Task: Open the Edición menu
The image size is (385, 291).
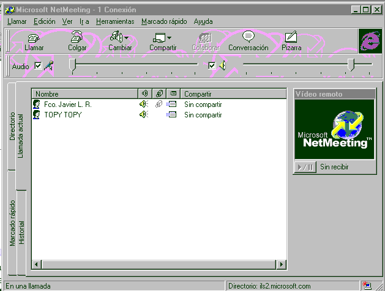Action: [45, 21]
